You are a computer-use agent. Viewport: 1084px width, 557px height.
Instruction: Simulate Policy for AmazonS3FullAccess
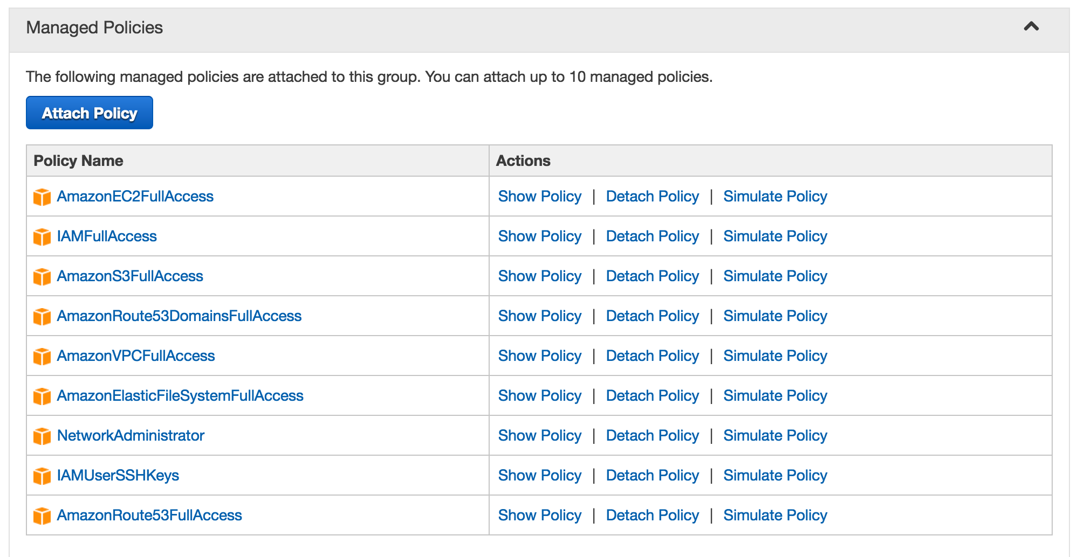[775, 276]
